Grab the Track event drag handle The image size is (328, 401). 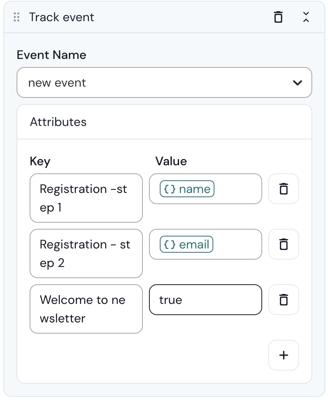click(x=17, y=17)
